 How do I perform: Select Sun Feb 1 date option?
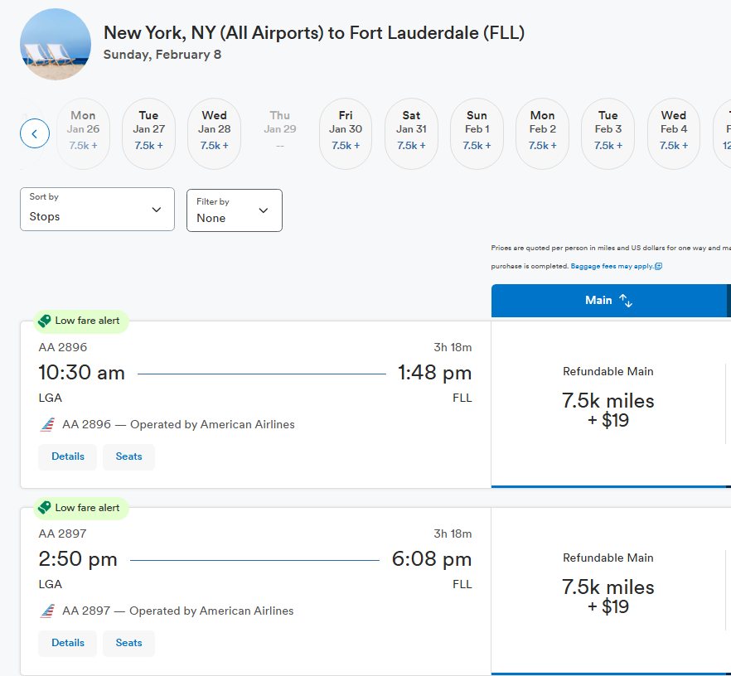[x=477, y=133]
